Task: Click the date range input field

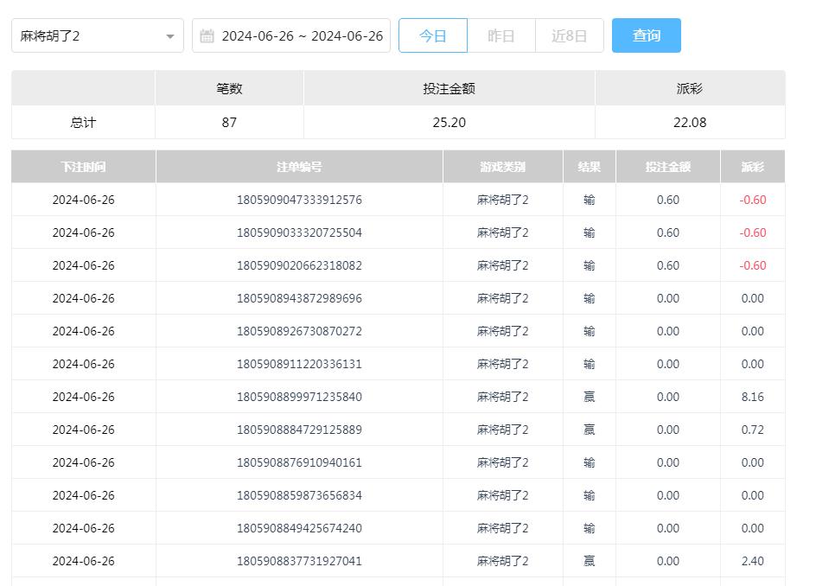Action: click(301, 36)
